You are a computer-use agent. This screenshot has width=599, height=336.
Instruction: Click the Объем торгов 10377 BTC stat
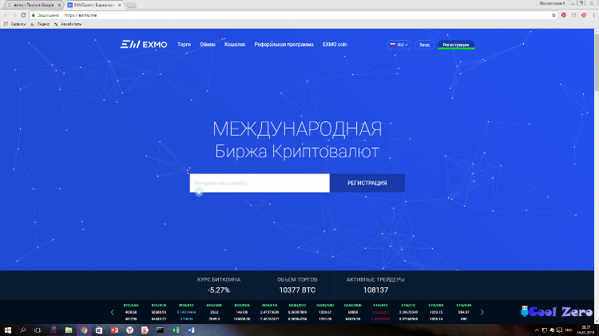click(x=297, y=285)
